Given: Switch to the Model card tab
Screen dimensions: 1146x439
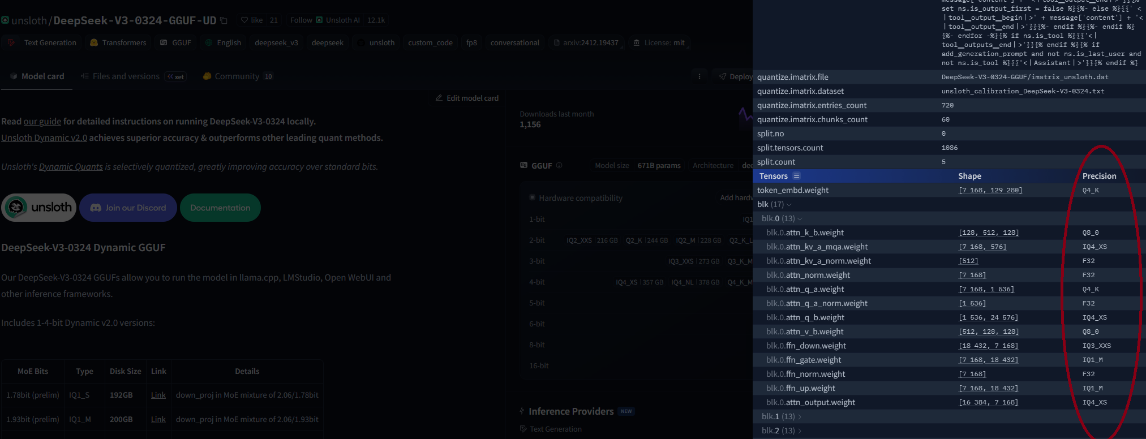Looking at the screenshot, I should tap(37, 76).
